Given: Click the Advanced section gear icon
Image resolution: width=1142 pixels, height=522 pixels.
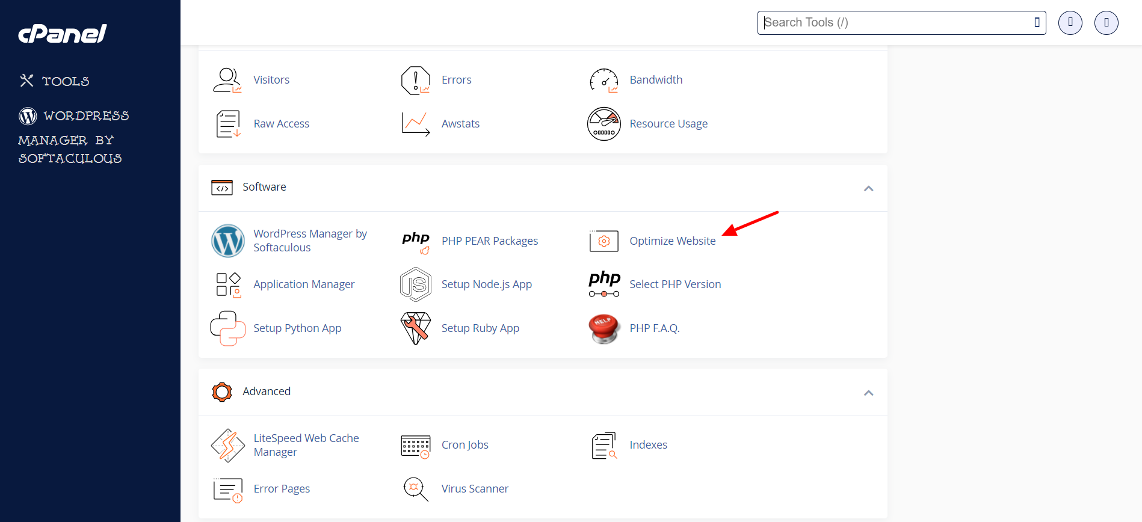Looking at the screenshot, I should (222, 392).
